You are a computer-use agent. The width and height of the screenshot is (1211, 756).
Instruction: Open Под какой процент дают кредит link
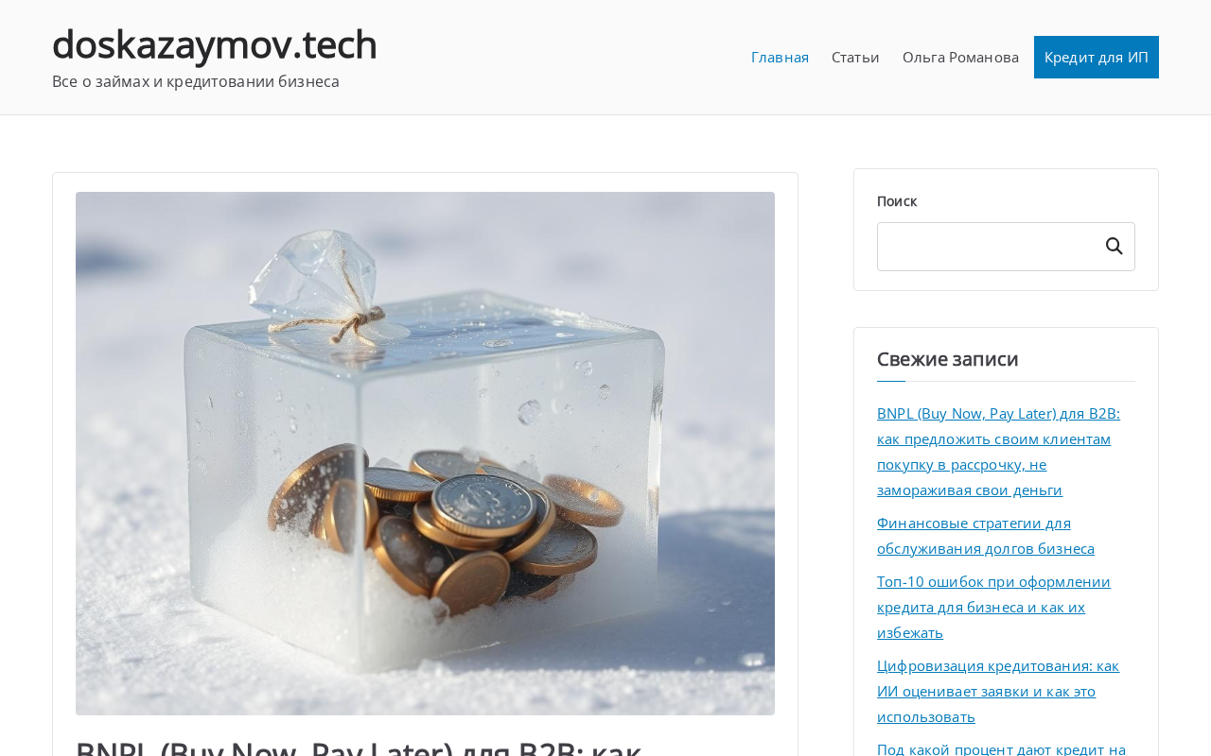pos(1001,748)
